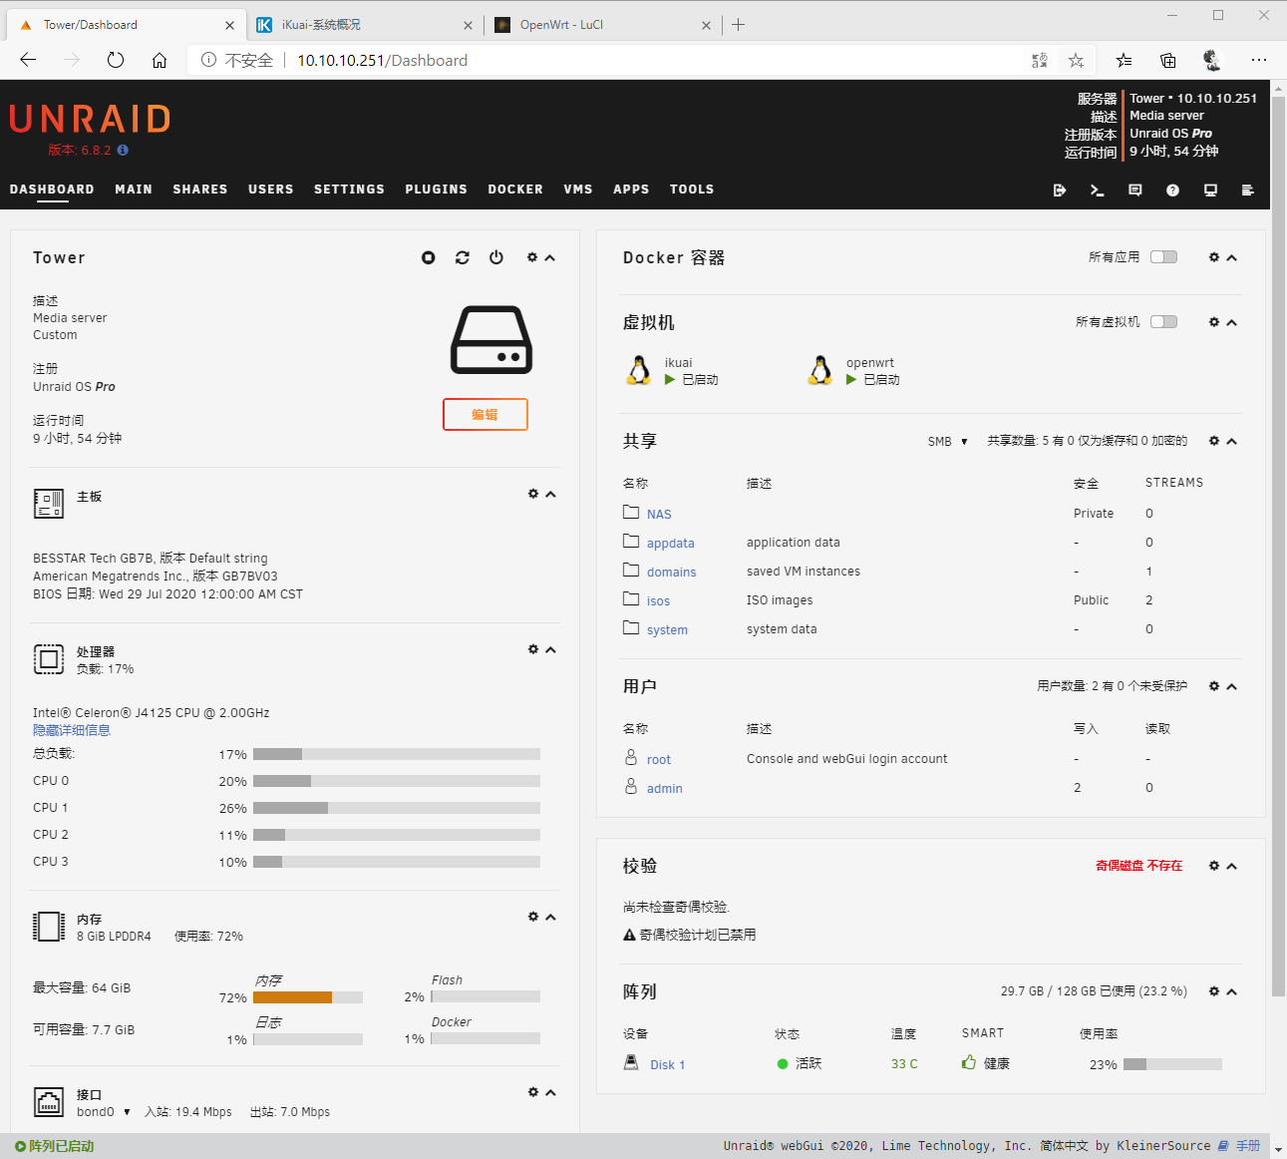Viewport: 1287px width, 1159px height.
Task: Open Tower panel settings gear
Action: tap(532, 257)
